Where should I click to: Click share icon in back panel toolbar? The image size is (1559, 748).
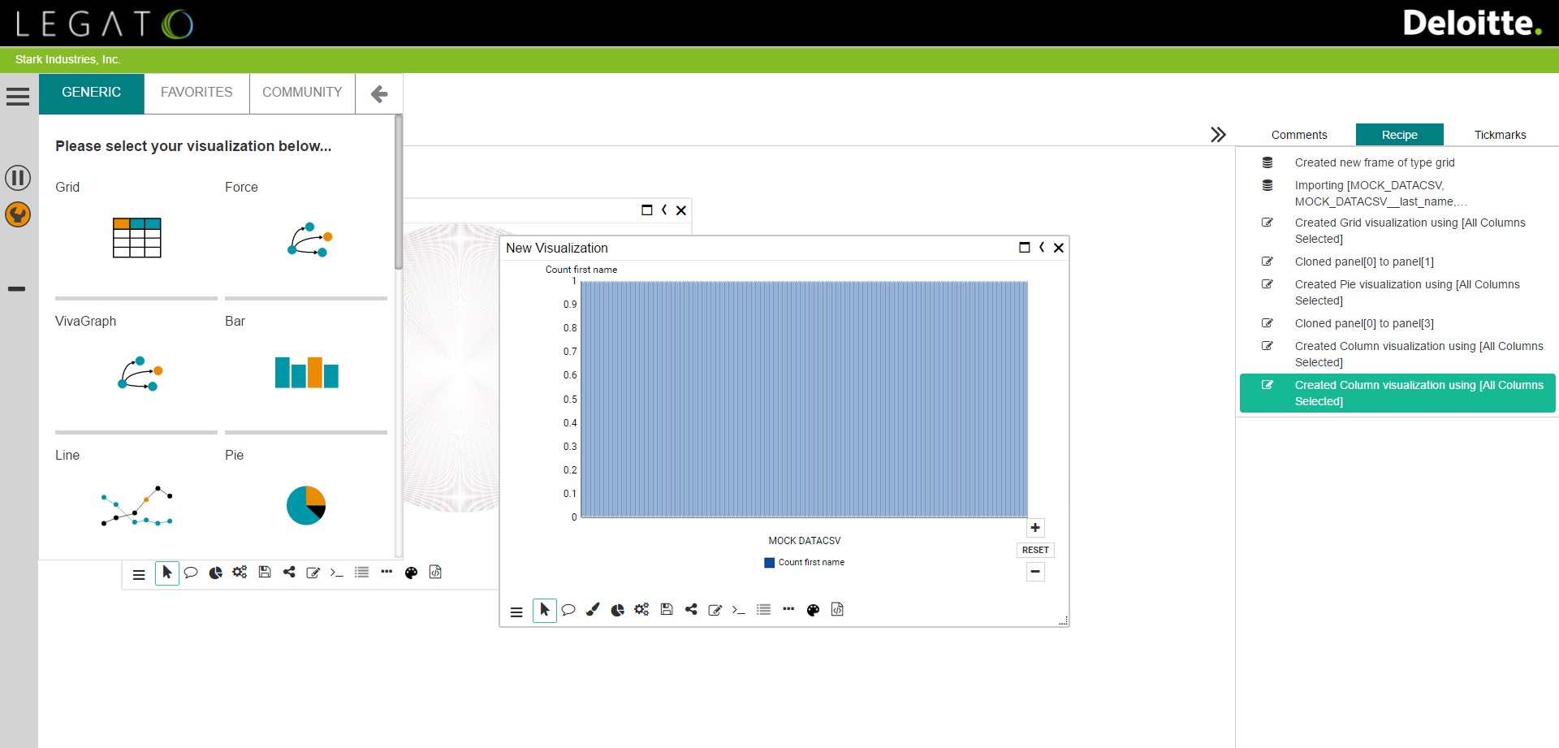[289, 572]
